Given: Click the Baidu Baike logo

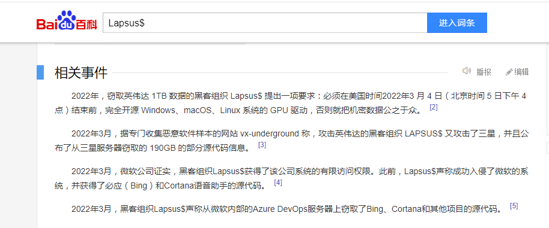Looking at the screenshot, I should click(x=67, y=21).
